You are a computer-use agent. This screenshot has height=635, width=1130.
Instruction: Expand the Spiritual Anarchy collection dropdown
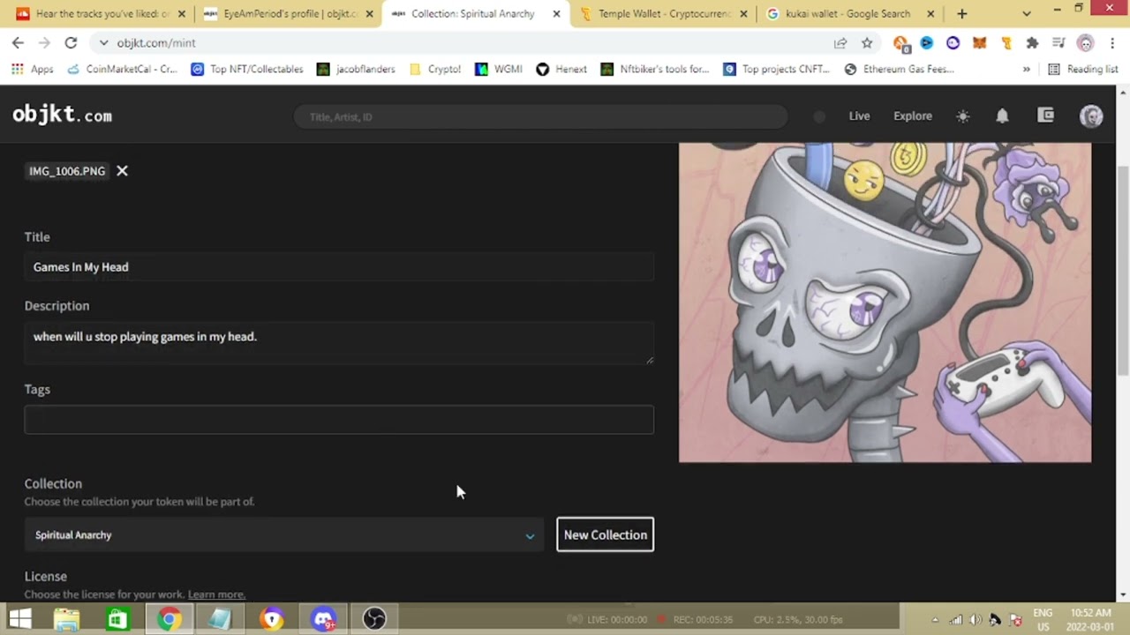tap(284, 535)
